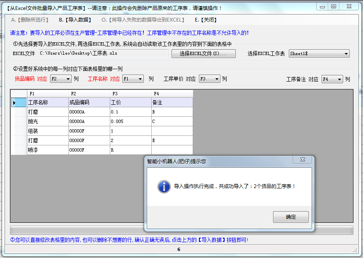Click the F1 column header in grid
The image size is (363, 258).
pyautogui.click(x=47, y=94)
